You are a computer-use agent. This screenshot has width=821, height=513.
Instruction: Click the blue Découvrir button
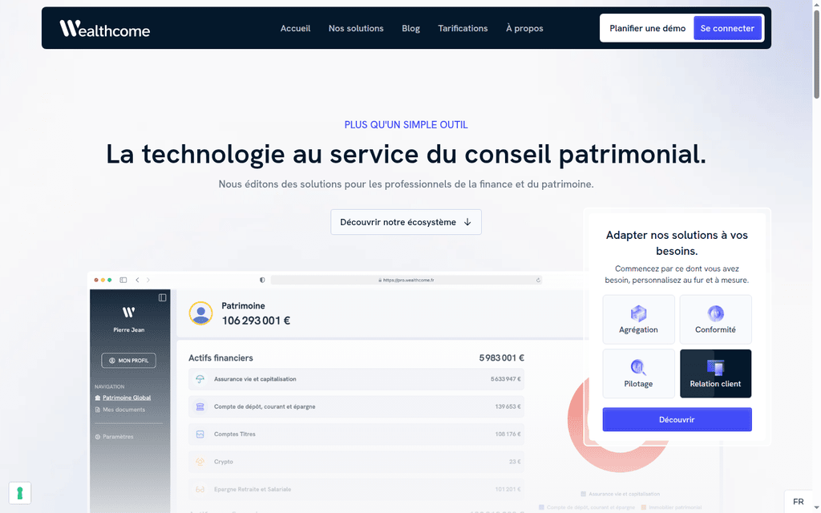click(677, 419)
